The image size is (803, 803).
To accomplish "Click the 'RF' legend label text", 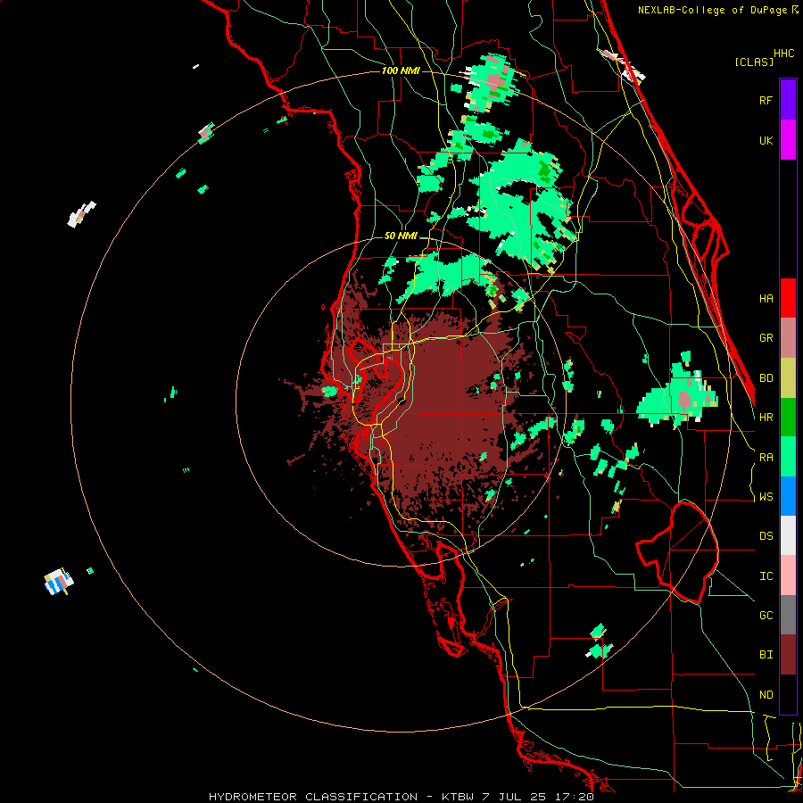I will tap(766, 100).
